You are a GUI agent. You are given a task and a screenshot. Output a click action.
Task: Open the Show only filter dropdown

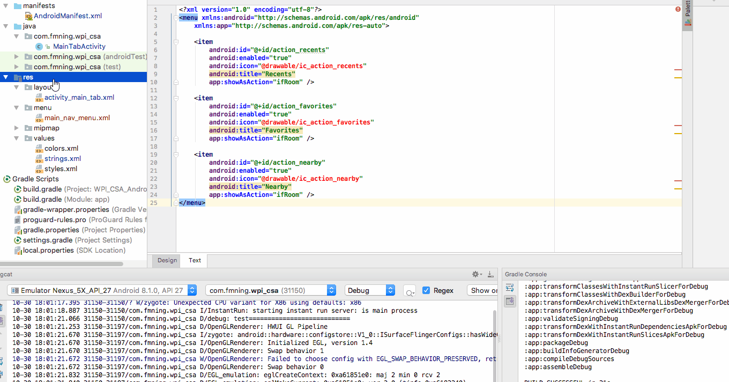tap(482, 290)
